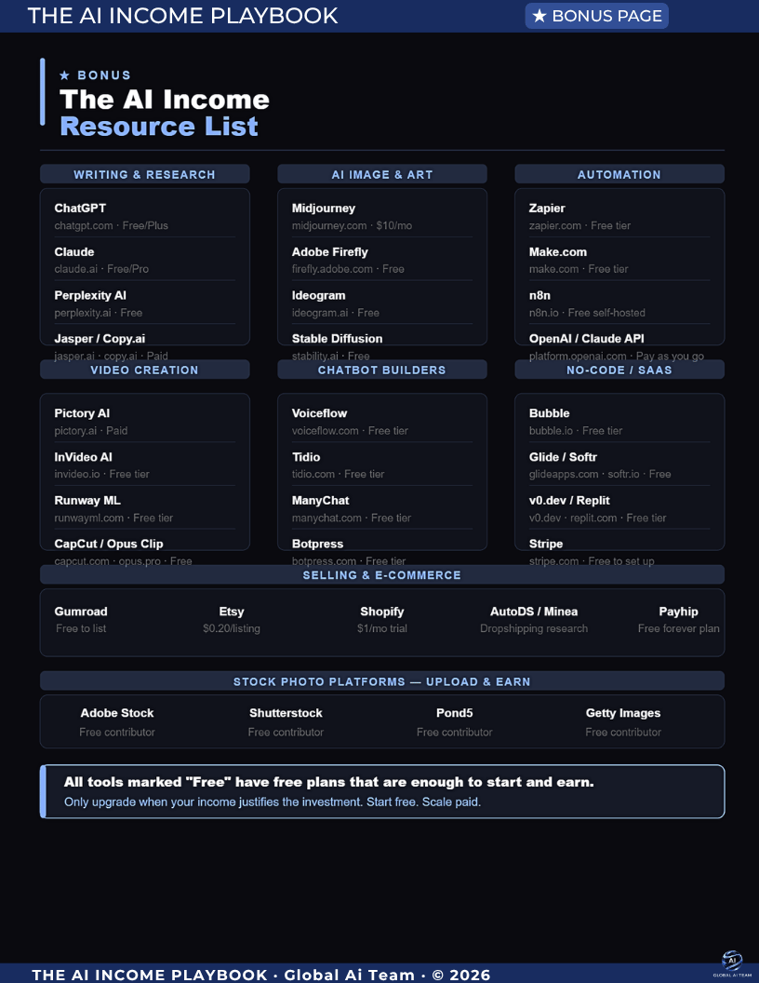Screen dimensions: 759x983
Task: Select the NO-CODE / SAAS header
Action: click(x=619, y=370)
